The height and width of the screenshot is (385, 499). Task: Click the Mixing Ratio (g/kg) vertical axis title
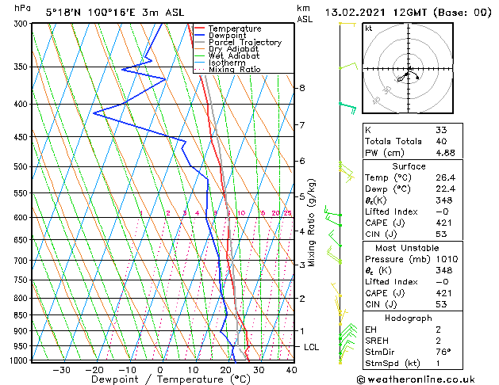coord(312,223)
